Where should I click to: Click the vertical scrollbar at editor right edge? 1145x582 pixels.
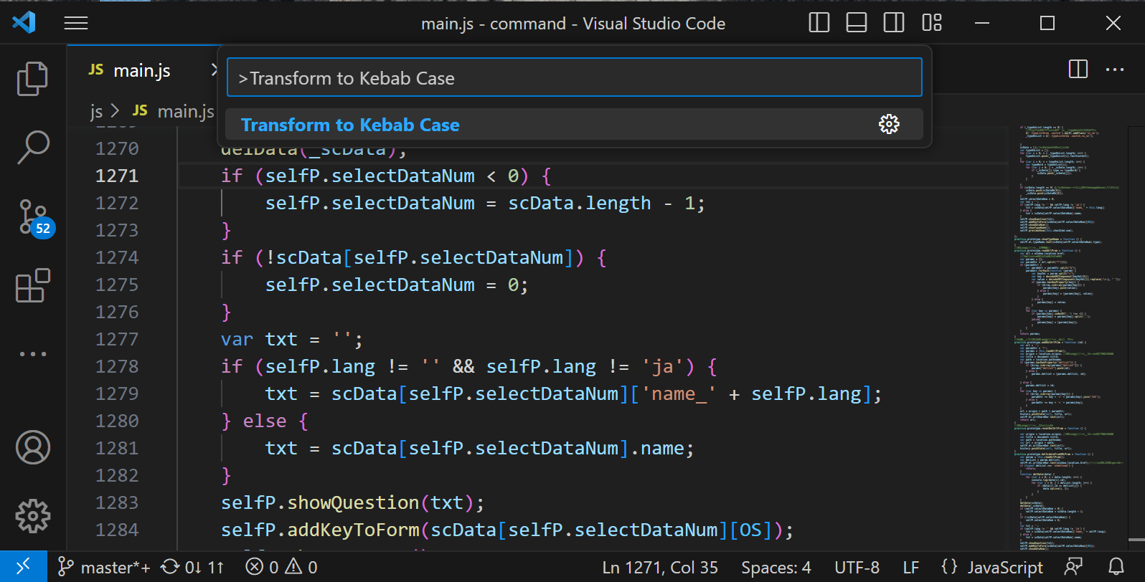tap(1136, 337)
